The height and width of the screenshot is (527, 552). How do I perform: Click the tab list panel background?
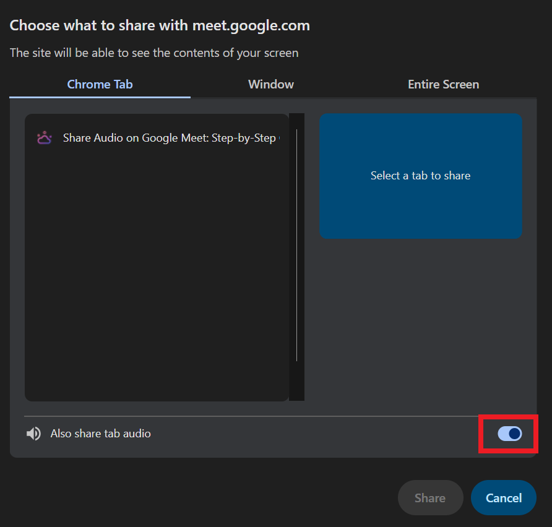[x=156, y=278]
